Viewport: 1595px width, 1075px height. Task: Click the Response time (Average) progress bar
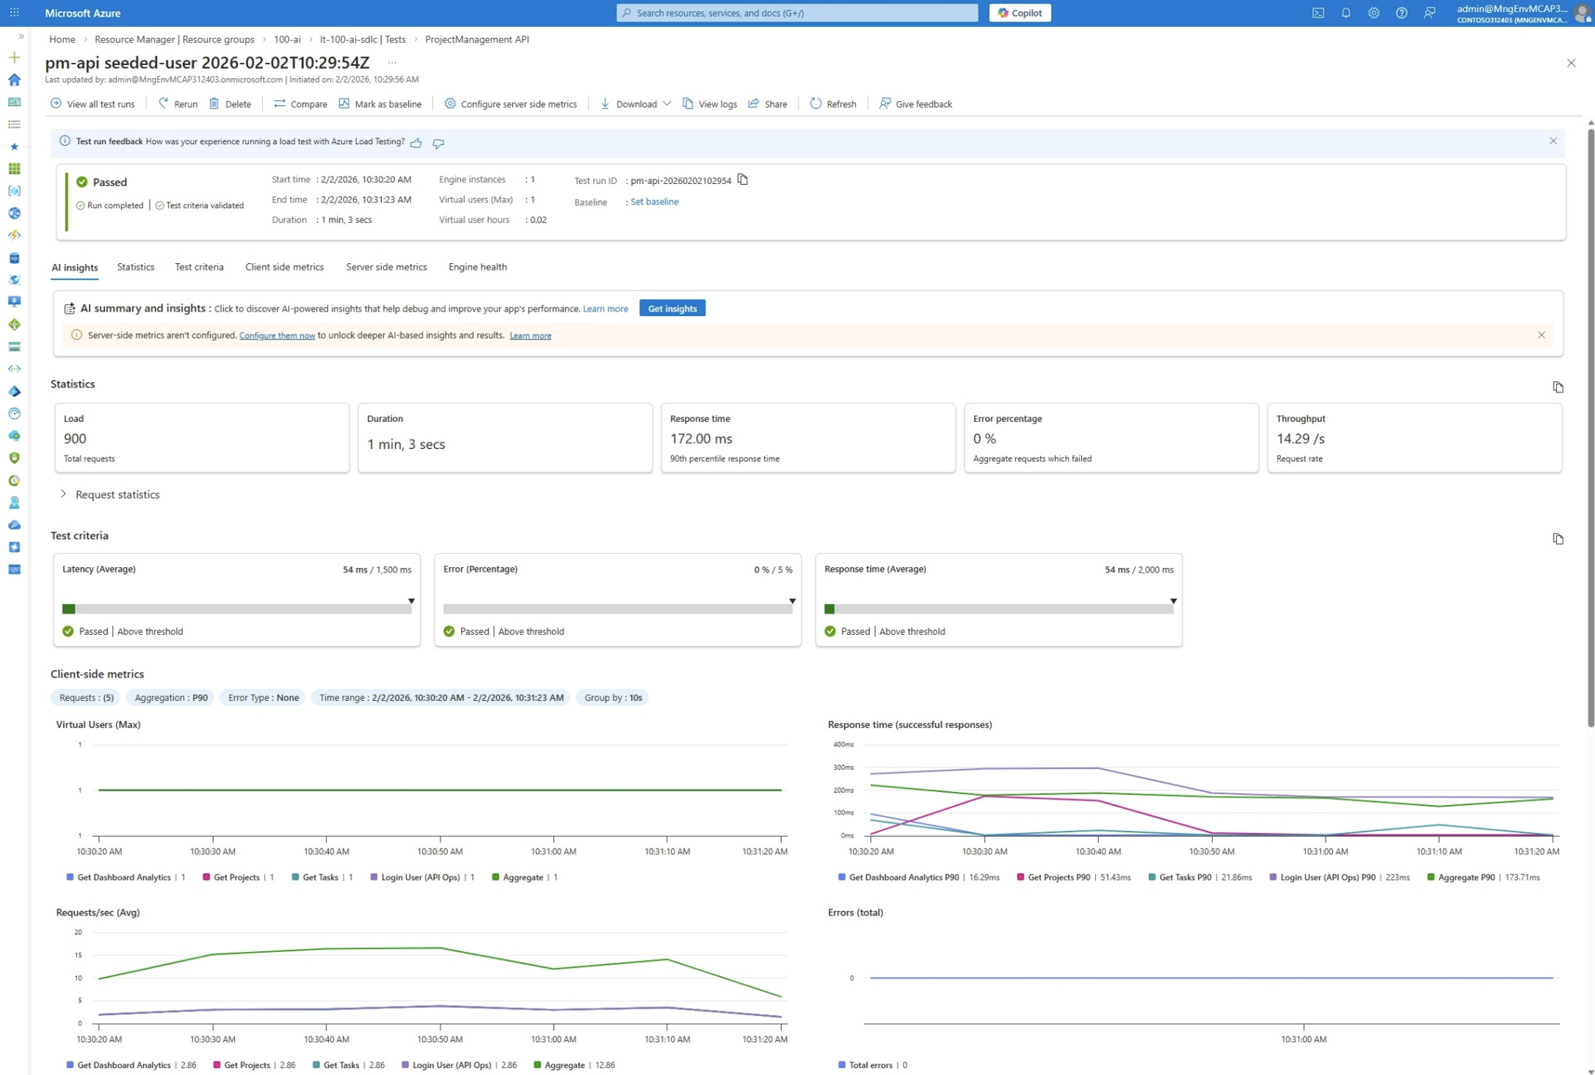pos(998,609)
